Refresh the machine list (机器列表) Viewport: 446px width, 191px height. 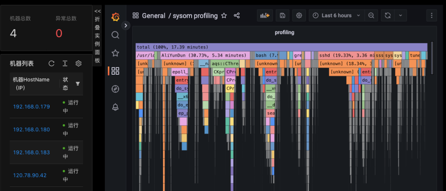click(x=52, y=64)
